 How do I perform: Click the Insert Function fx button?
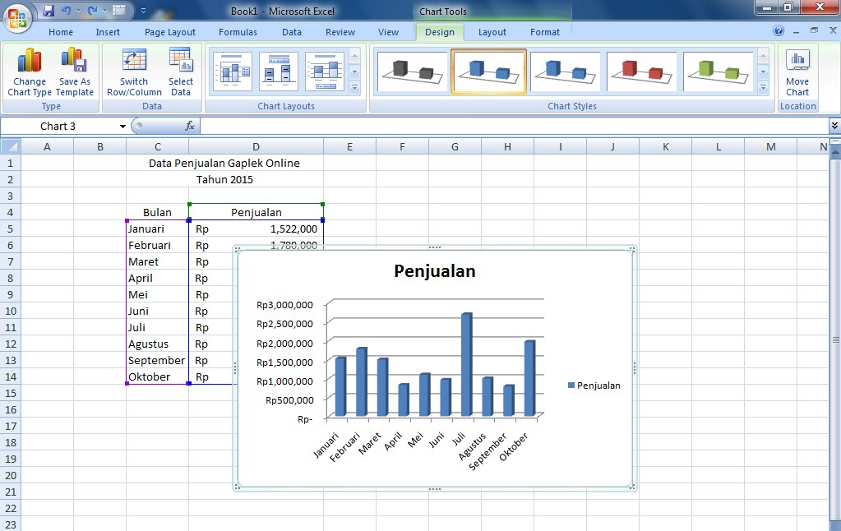(190, 126)
